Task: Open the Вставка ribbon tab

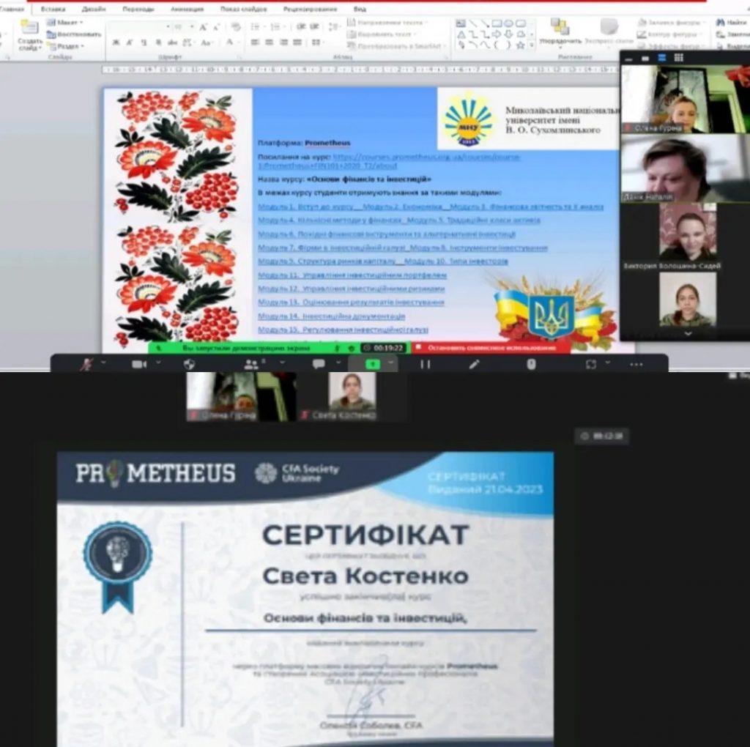Action: (53, 10)
